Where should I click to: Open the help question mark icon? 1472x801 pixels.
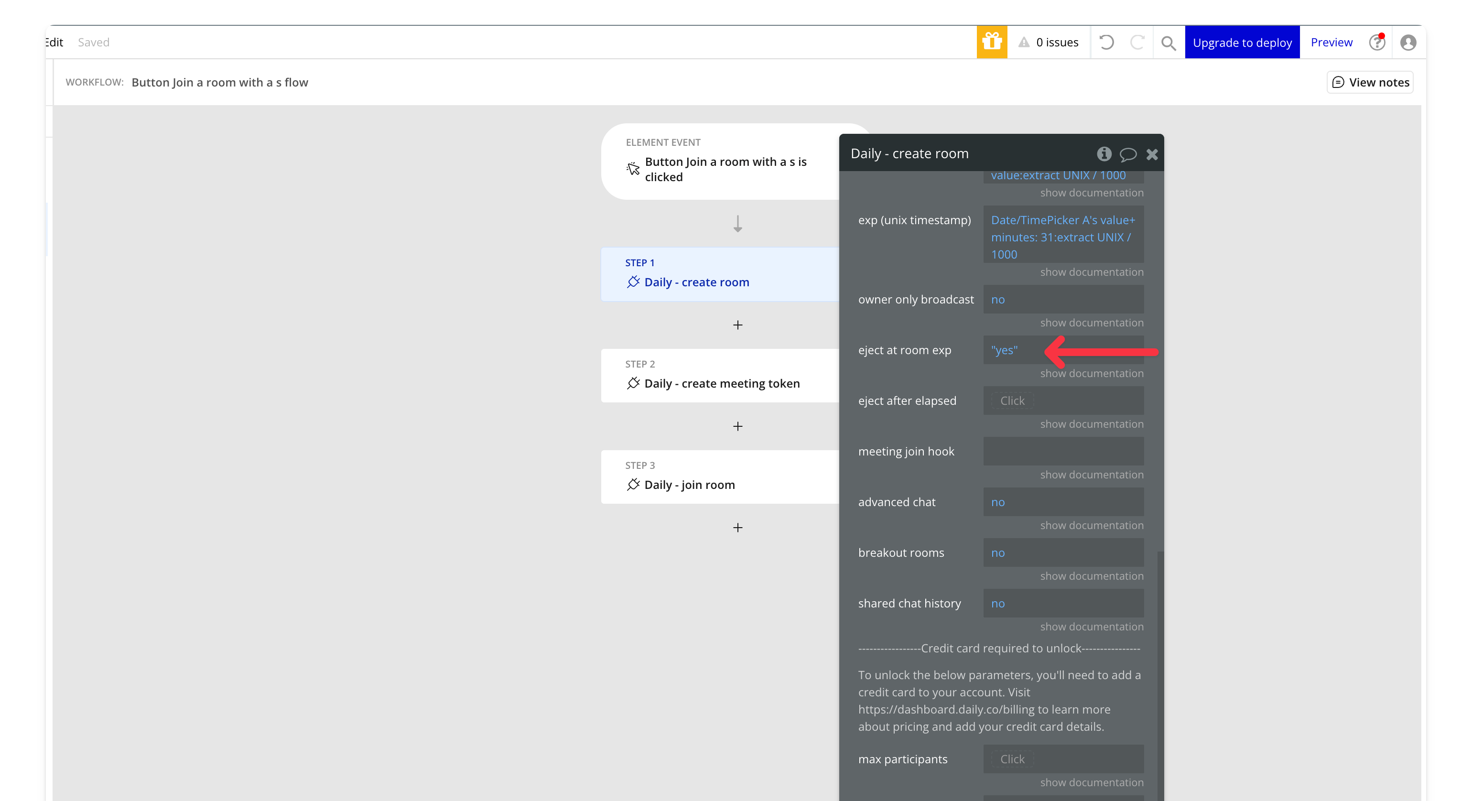pos(1377,42)
